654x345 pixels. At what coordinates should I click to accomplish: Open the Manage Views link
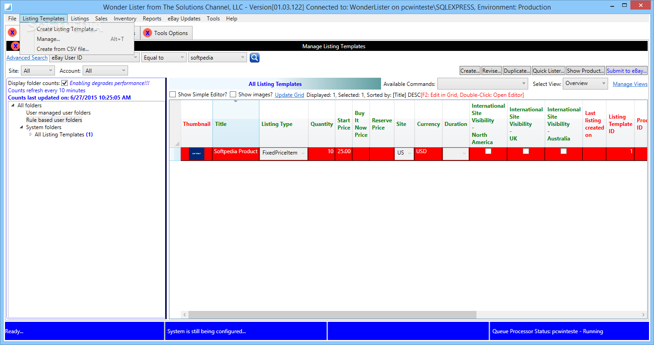tap(630, 84)
